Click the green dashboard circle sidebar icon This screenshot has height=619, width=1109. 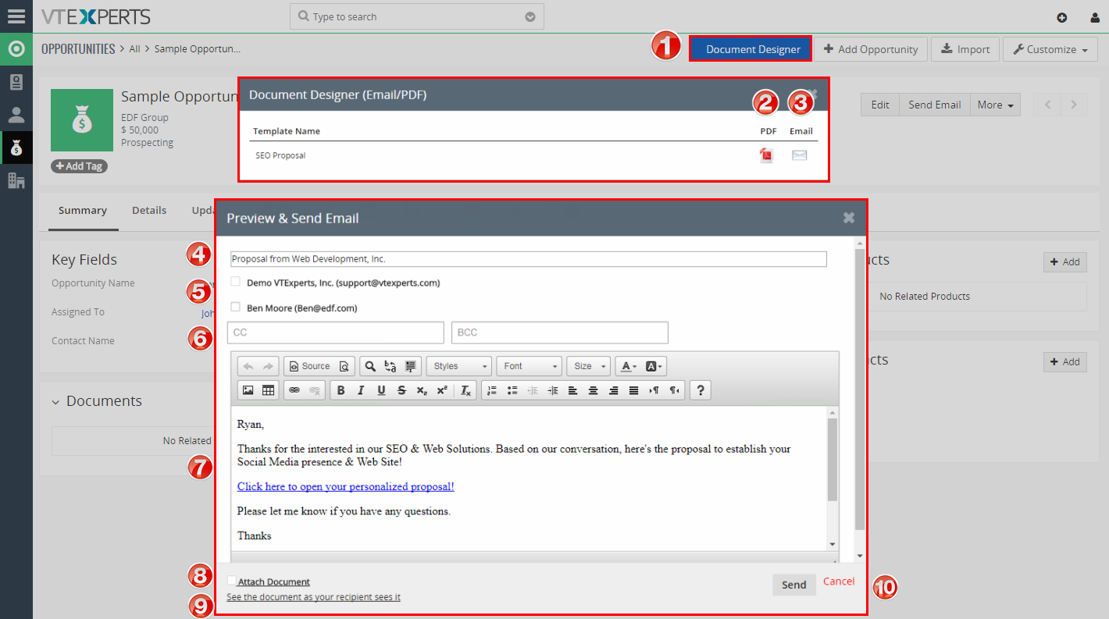(x=16, y=49)
